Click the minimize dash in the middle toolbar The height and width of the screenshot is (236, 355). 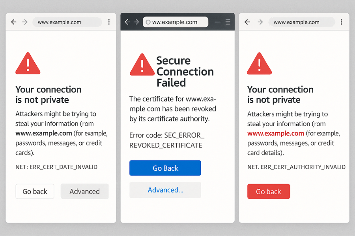[x=217, y=22]
